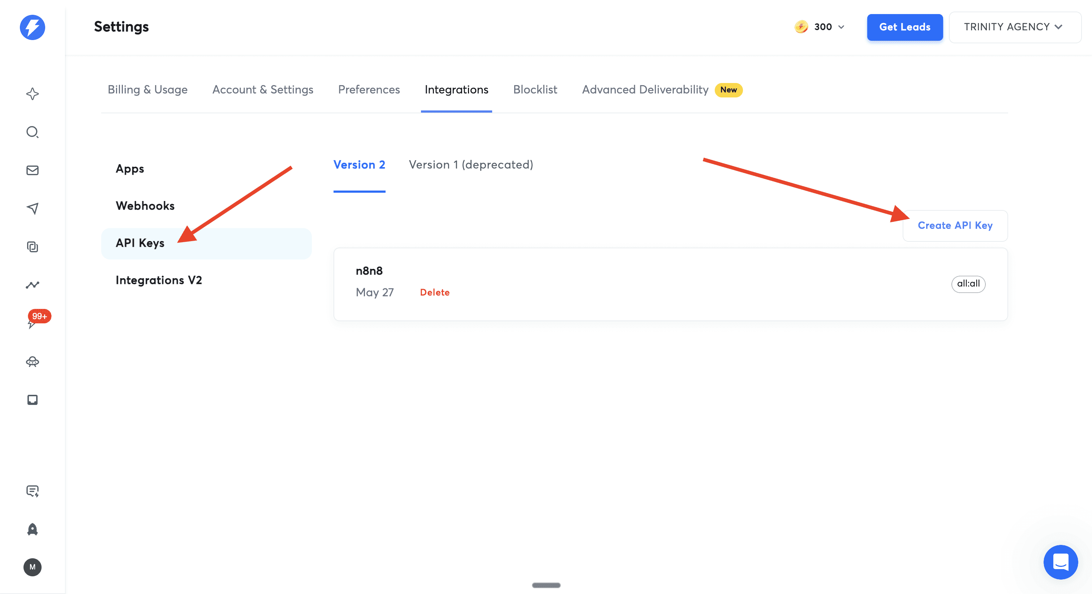This screenshot has height=594, width=1092.
Task: Click the Create API Key button
Action: 955,226
